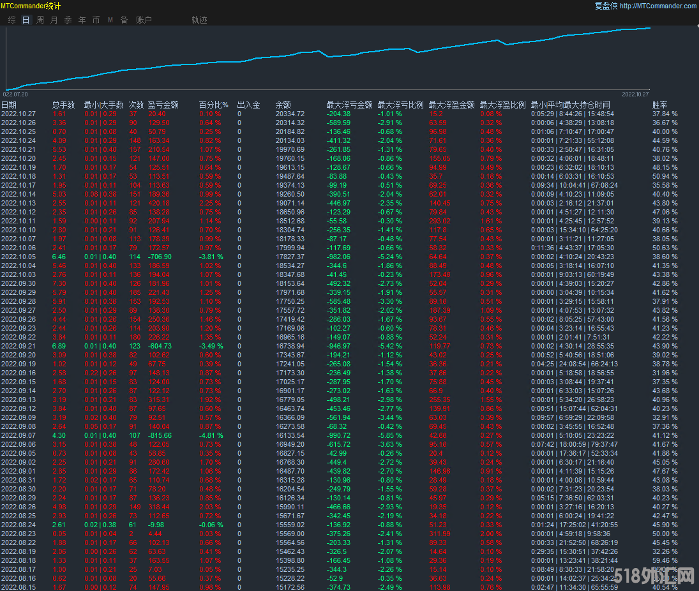
Task: Click the 日期 column header
Action: [x=9, y=105]
